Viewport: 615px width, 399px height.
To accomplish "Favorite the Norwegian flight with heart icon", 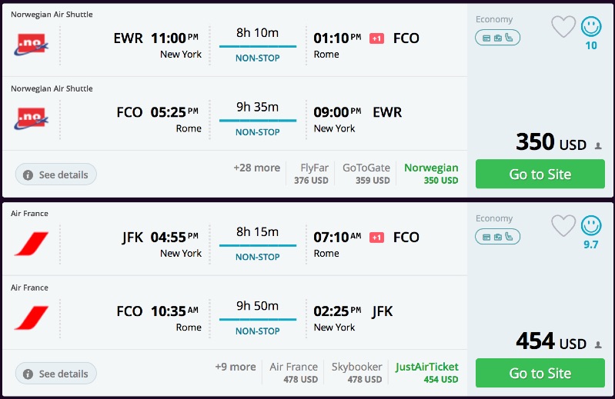I will (x=563, y=27).
